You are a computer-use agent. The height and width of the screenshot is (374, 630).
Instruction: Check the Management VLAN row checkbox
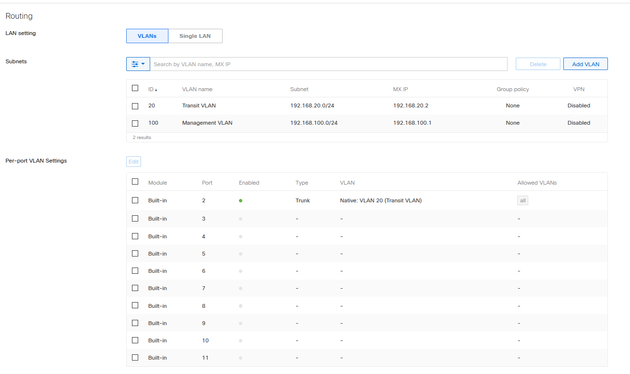point(135,123)
